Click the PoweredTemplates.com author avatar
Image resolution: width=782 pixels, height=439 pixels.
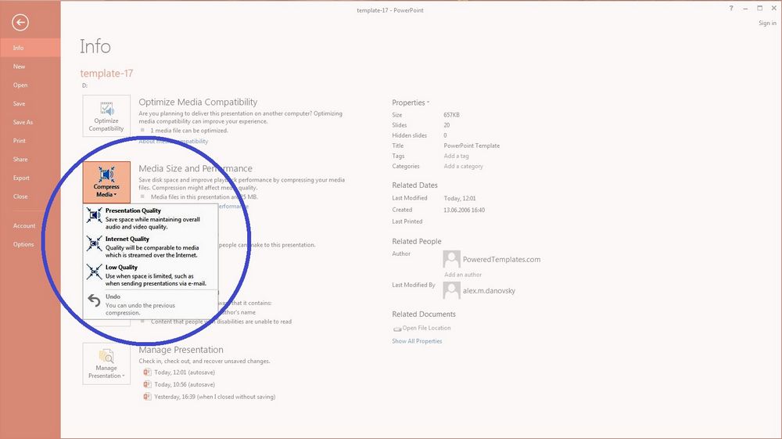coord(451,260)
